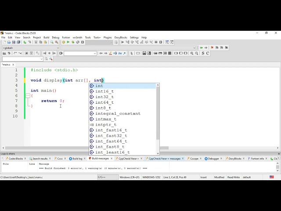Click the Find magnifier icon

pos(52,42)
